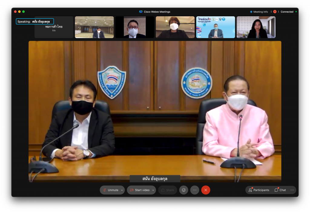This screenshot has width=310, height=212.
Task: Open the Participants panel
Action: click(259, 190)
